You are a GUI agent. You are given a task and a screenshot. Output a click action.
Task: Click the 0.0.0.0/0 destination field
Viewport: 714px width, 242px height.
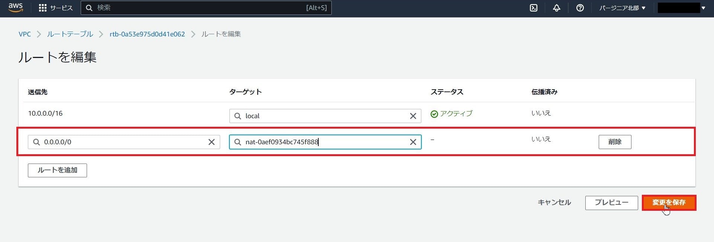click(124, 142)
